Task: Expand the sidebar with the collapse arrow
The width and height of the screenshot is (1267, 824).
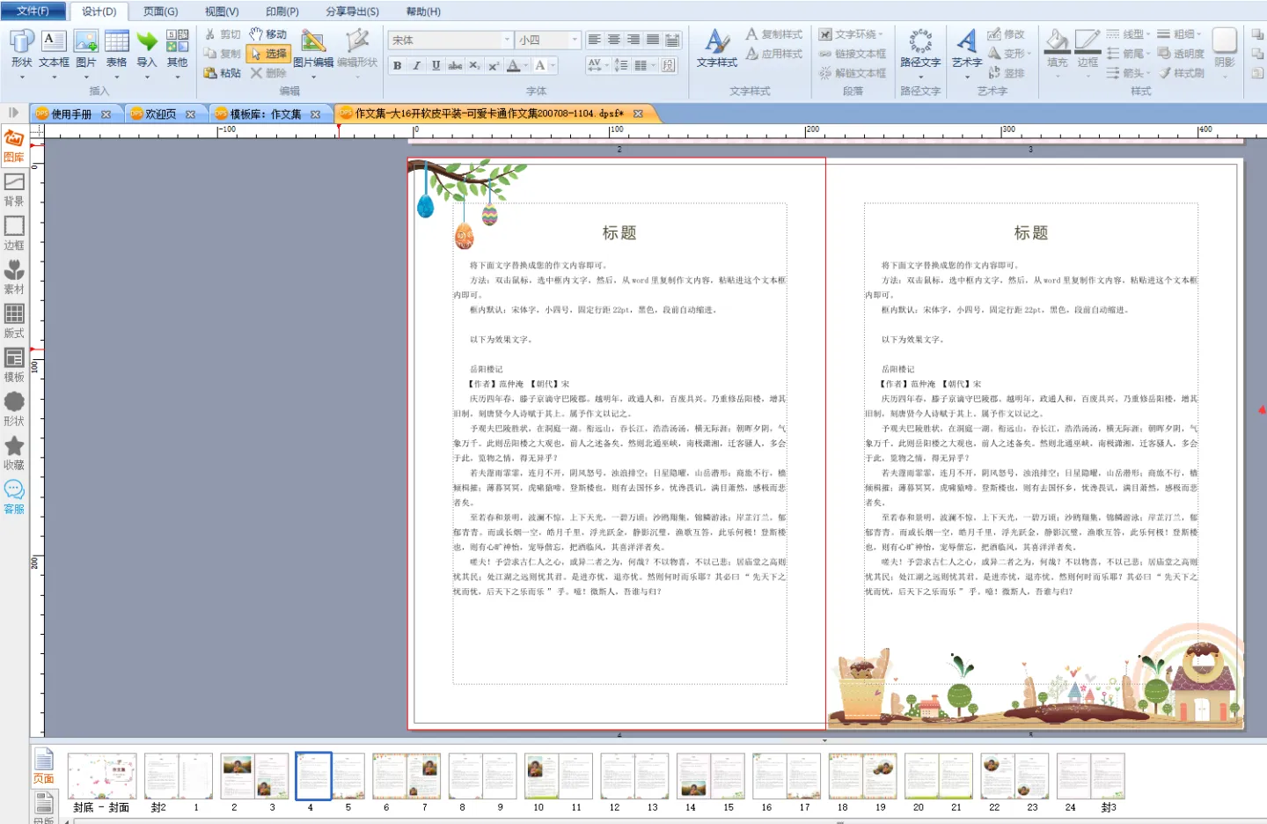Action: click(13, 113)
